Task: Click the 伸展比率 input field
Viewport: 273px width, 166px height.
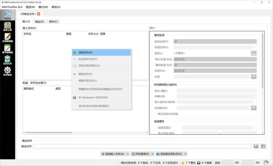Action: pos(217,96)
